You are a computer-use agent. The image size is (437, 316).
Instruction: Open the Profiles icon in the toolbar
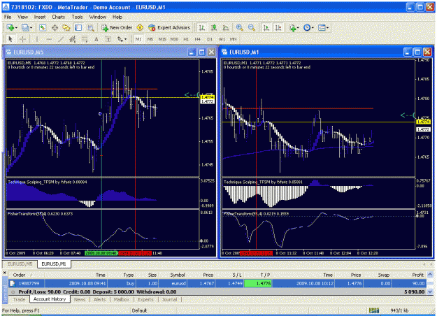point(25,27)
